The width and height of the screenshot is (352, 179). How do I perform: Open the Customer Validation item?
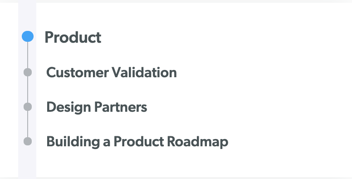112,72
